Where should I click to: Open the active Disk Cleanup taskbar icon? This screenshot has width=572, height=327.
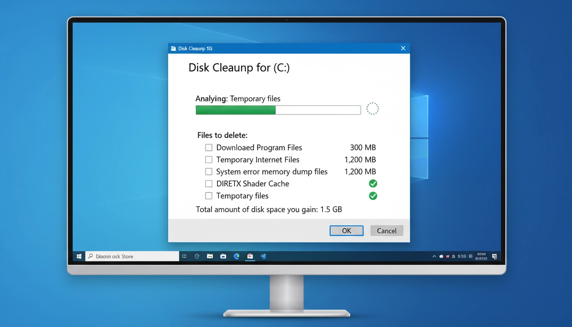point(250,256)
